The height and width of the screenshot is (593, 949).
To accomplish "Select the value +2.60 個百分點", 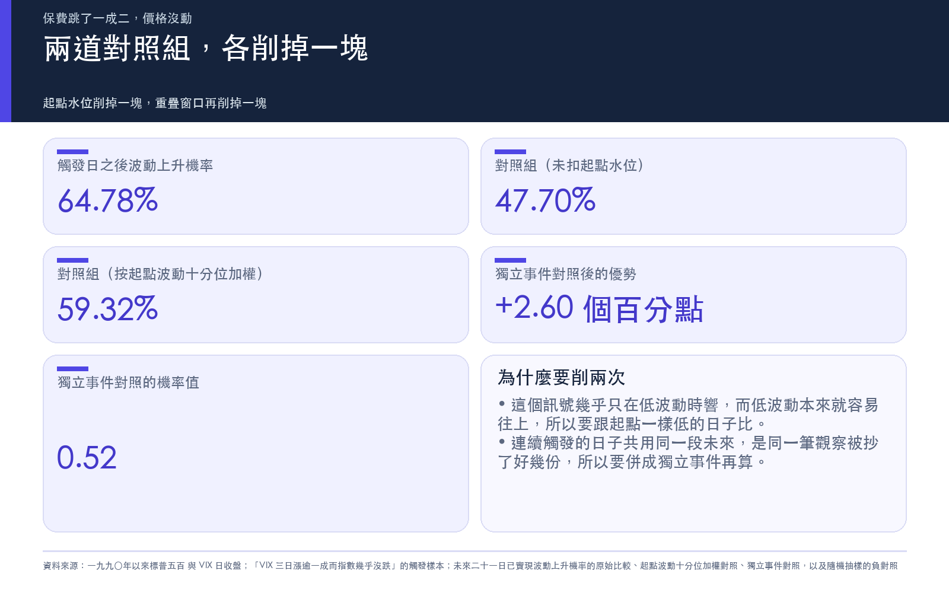I will click(x=599, y=309).
